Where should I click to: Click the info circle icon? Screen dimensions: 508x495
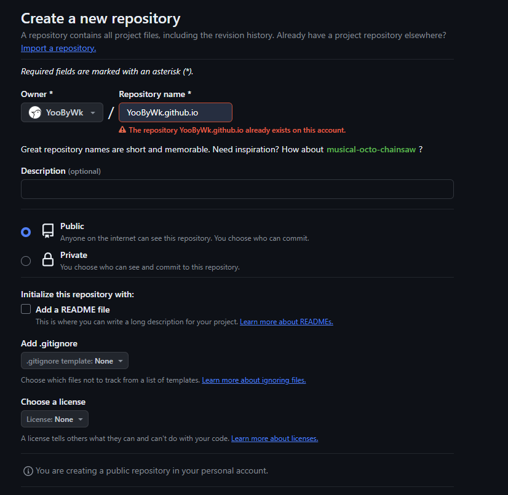pyautogui.click(x=28, y=471)
